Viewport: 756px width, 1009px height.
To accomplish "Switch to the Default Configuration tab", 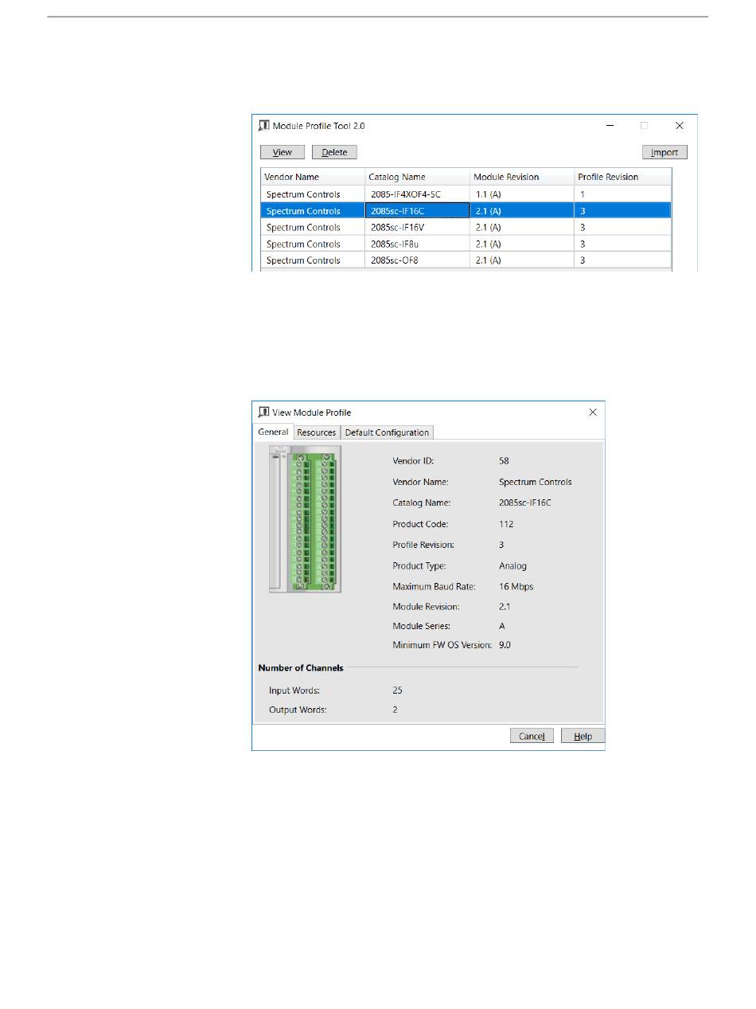I will pos(387,432).
